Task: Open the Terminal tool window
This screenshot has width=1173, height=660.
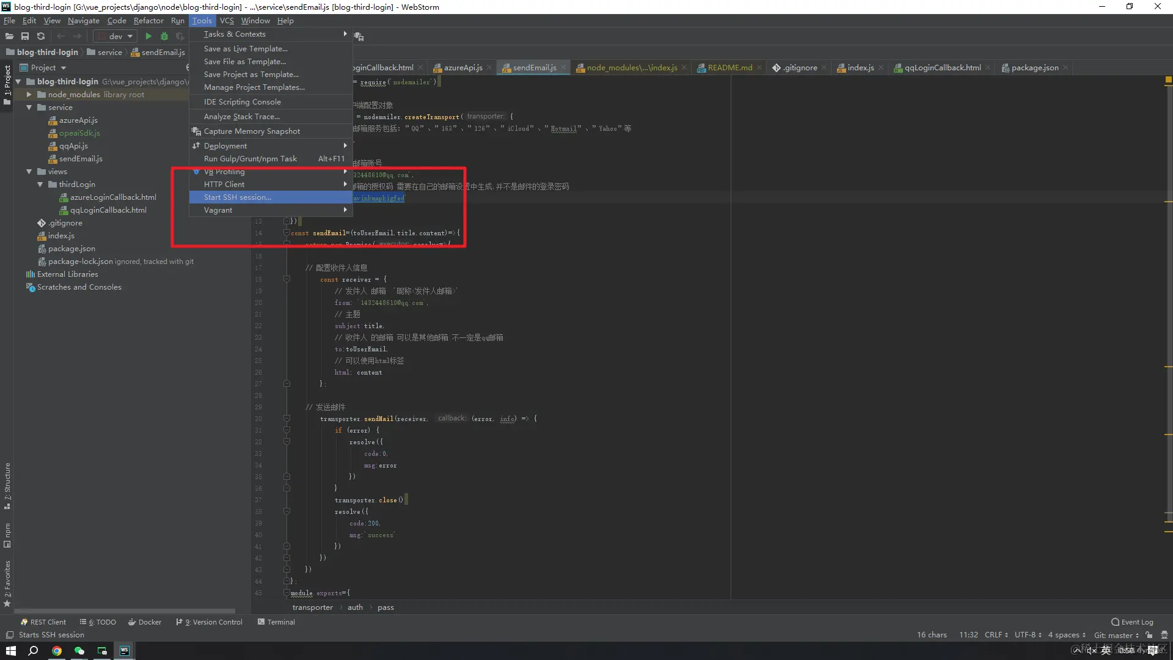Action: coord(280,621)
